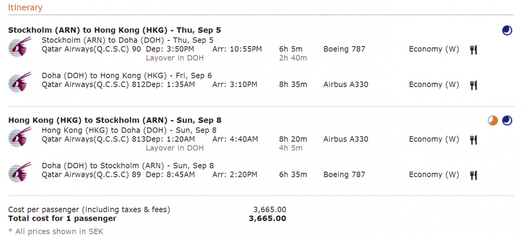
Task: Click the total cost 3,665.00 amount
Action: 267,218
